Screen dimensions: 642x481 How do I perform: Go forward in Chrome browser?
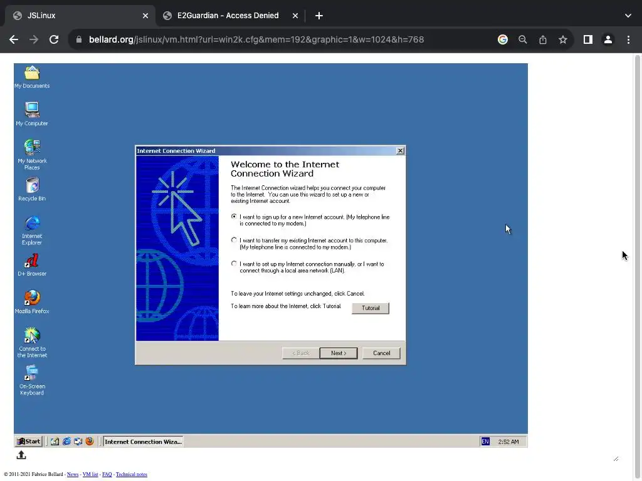coord(34,39)
